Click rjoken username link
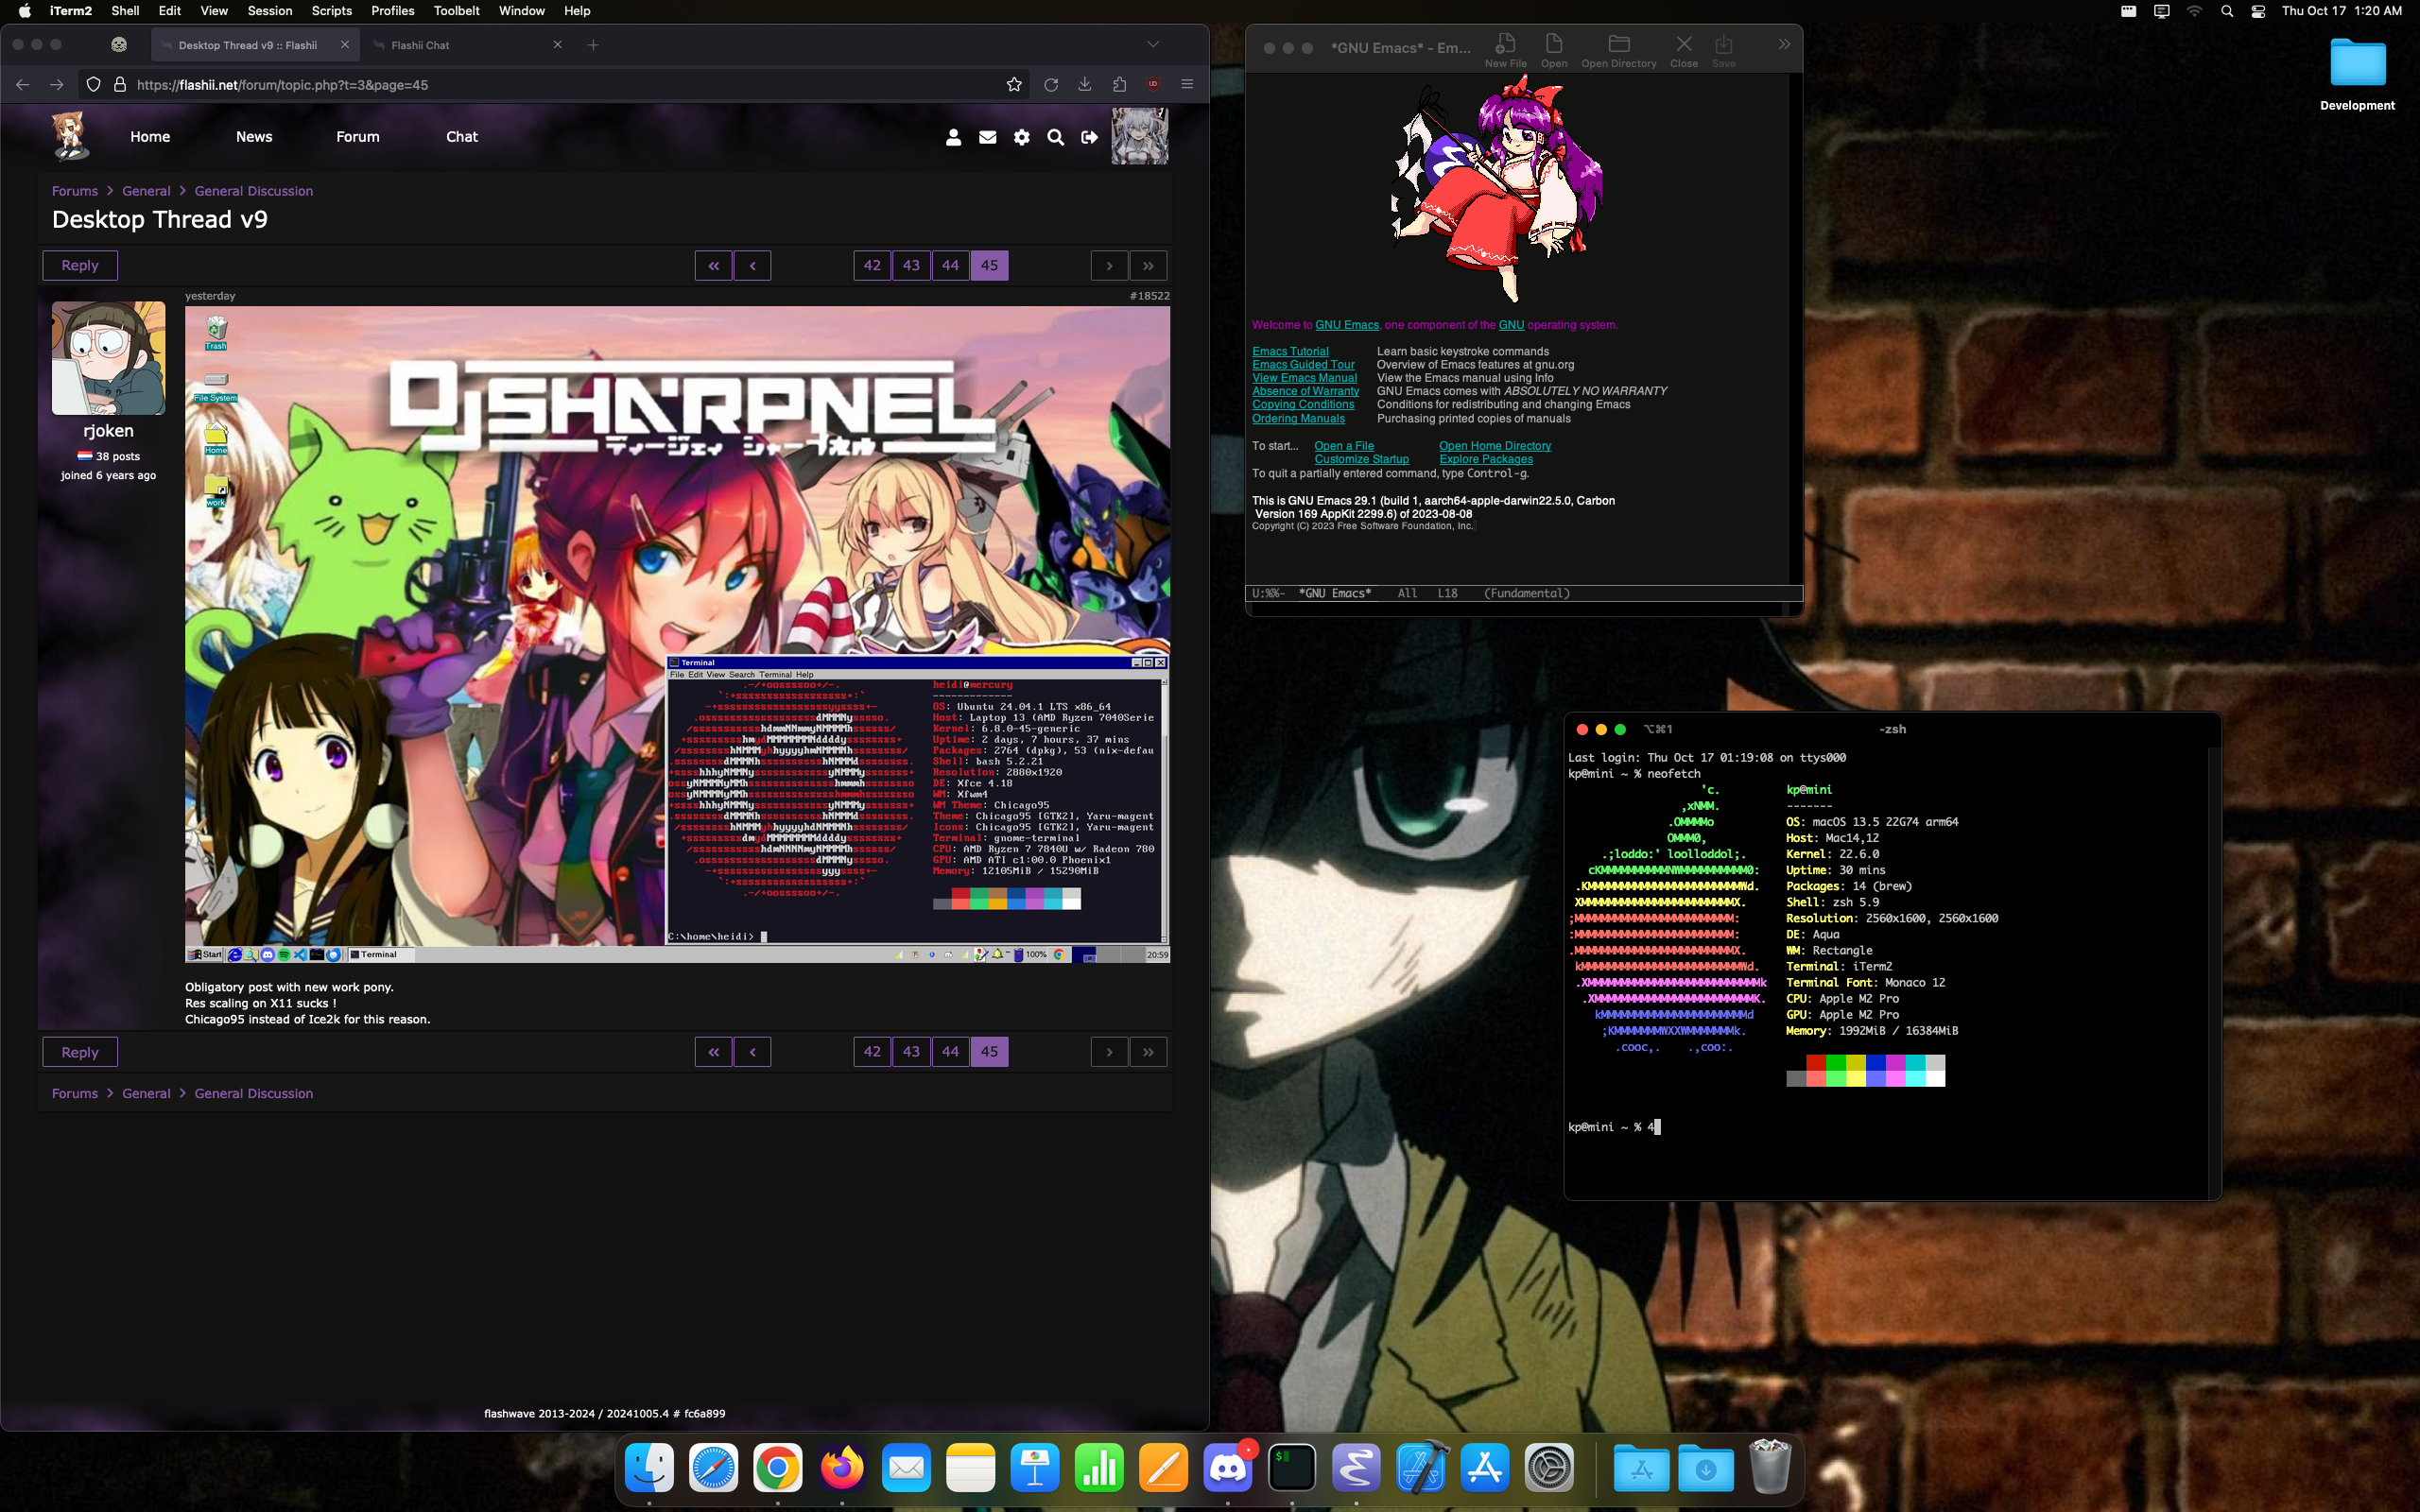2420x1512 pixels. [x=108, y=431]
